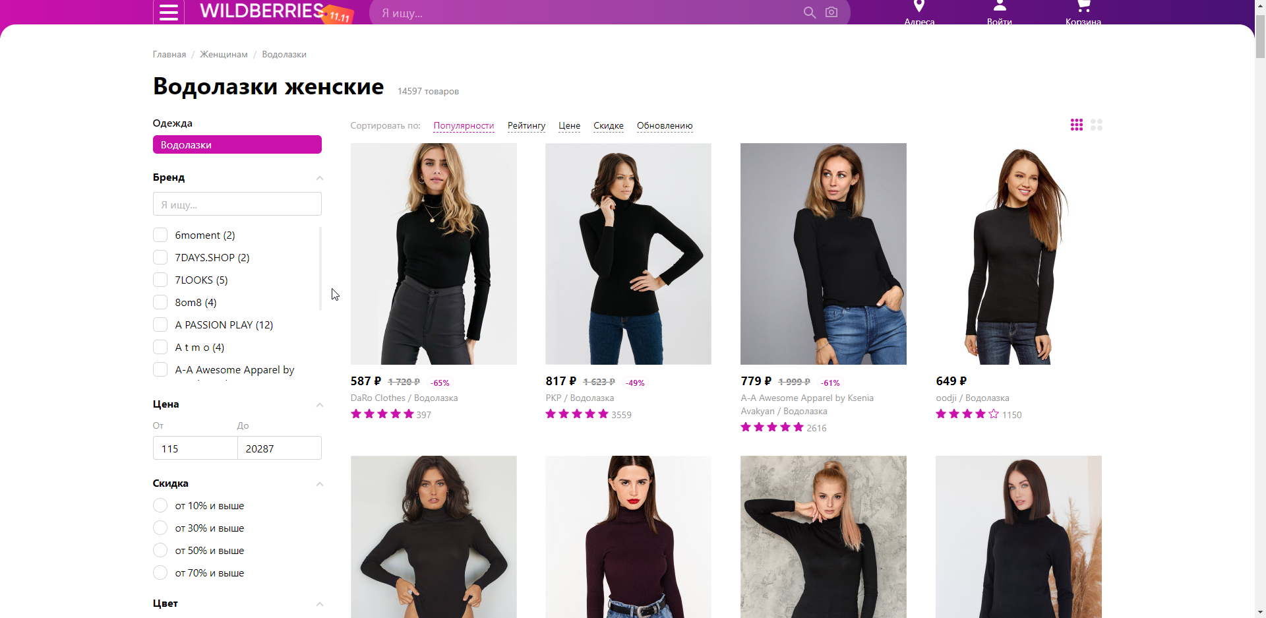This screenshot has width=1266, height=618.
Task: Click the Войти user profile icon
Action: click(1000, 7)
